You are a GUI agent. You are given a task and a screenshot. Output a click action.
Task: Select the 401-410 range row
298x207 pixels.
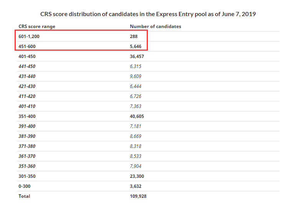[x=148, y=106]
